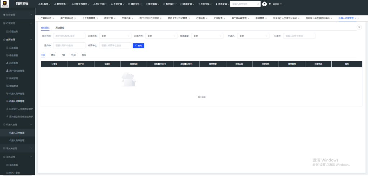Select the 7日 date range tab

[x=63, y=55]
